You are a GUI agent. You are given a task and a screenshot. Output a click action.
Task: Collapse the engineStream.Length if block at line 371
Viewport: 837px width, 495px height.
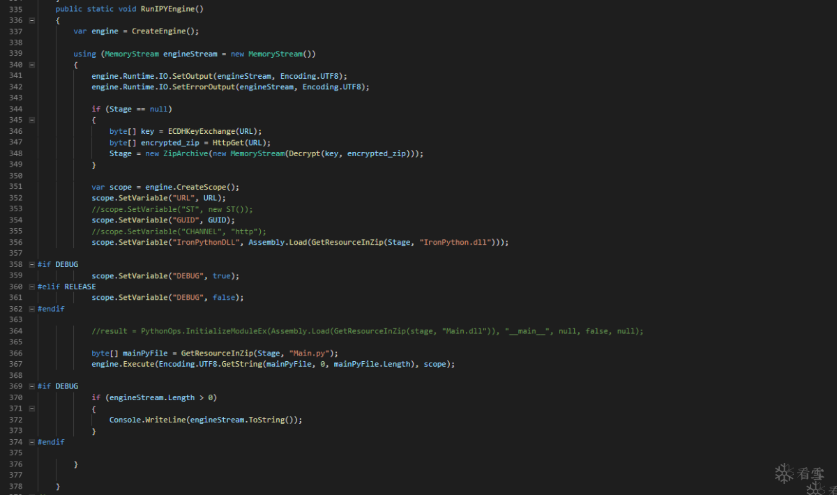point(31,409)
